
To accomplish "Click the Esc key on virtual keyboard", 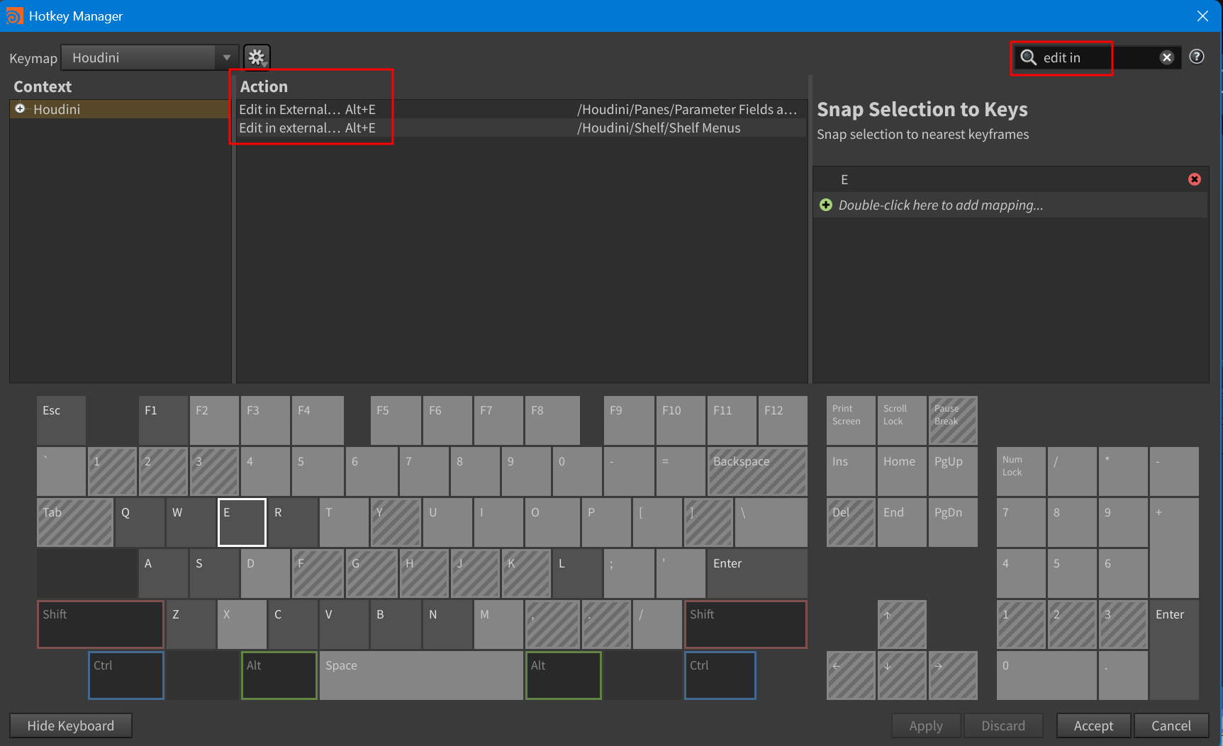I will click(62, 420).
